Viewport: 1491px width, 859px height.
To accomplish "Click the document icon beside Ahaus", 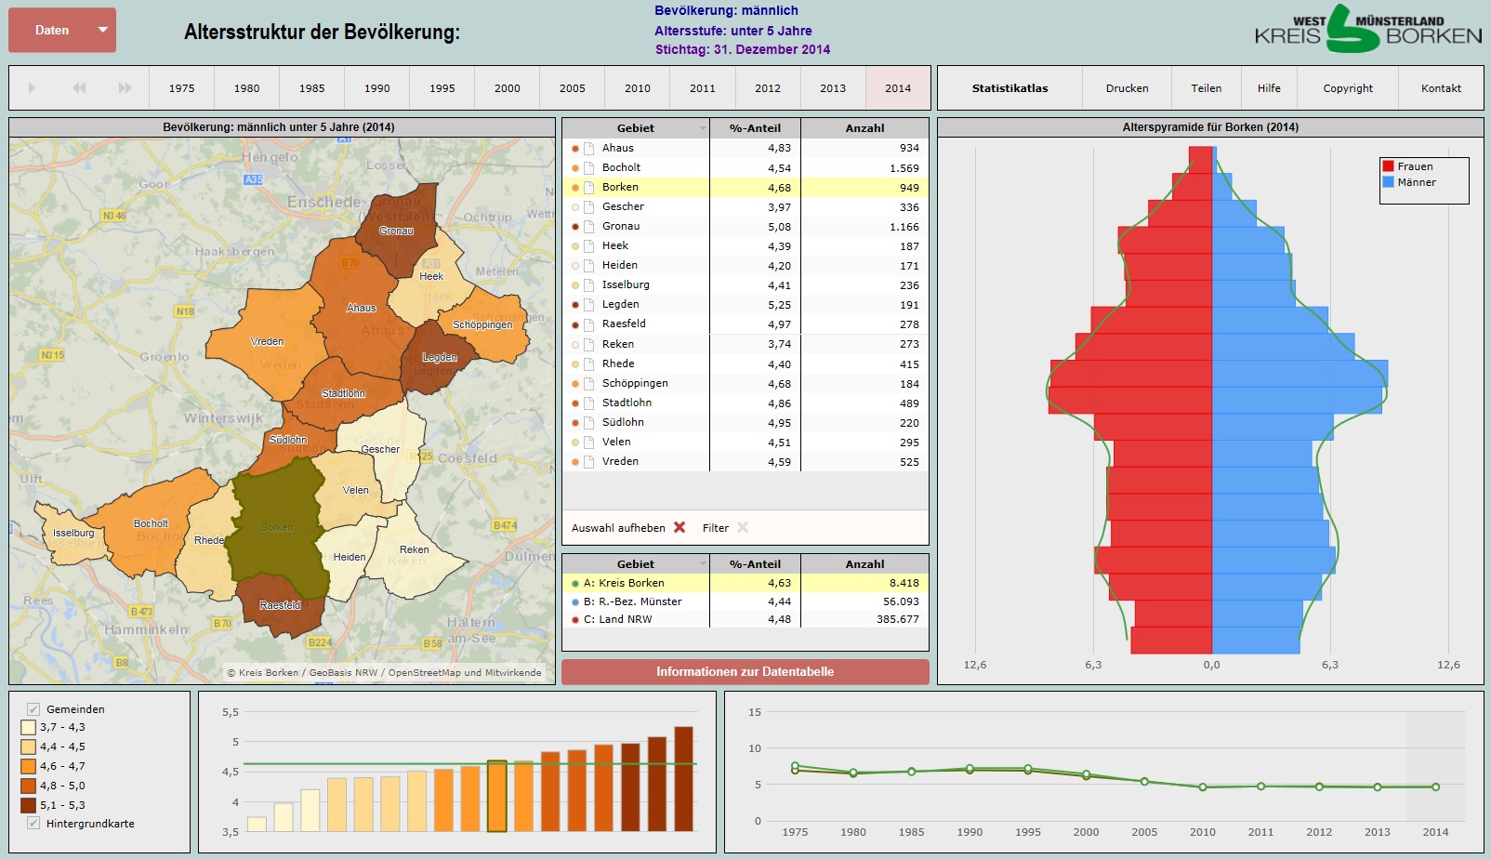I will [589, 149].
